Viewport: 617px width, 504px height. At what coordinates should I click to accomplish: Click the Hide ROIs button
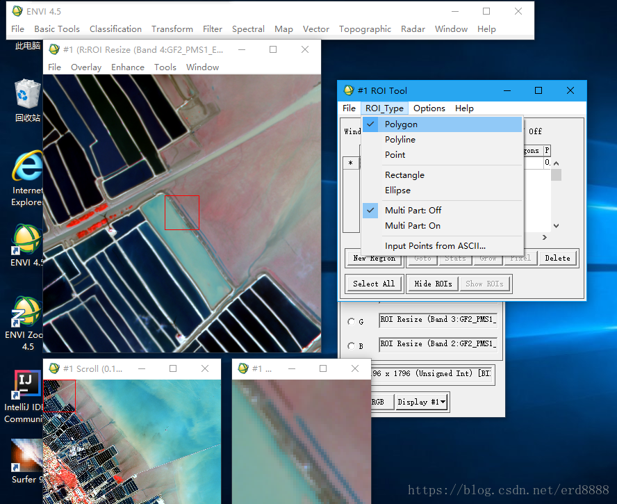coord(434,284)
